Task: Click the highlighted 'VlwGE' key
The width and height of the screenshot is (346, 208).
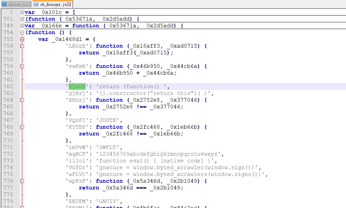Action: [x=77, y=86]
